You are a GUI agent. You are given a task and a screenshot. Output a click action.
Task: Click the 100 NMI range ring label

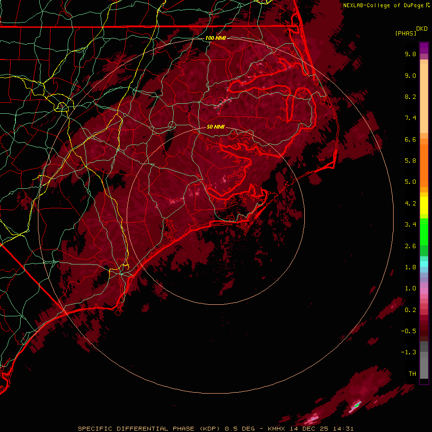[x=216, y=38]
